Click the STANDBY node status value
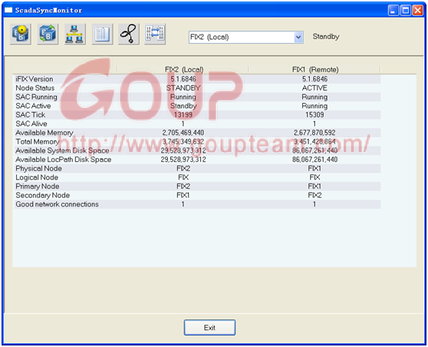 [x=183, y=88]
